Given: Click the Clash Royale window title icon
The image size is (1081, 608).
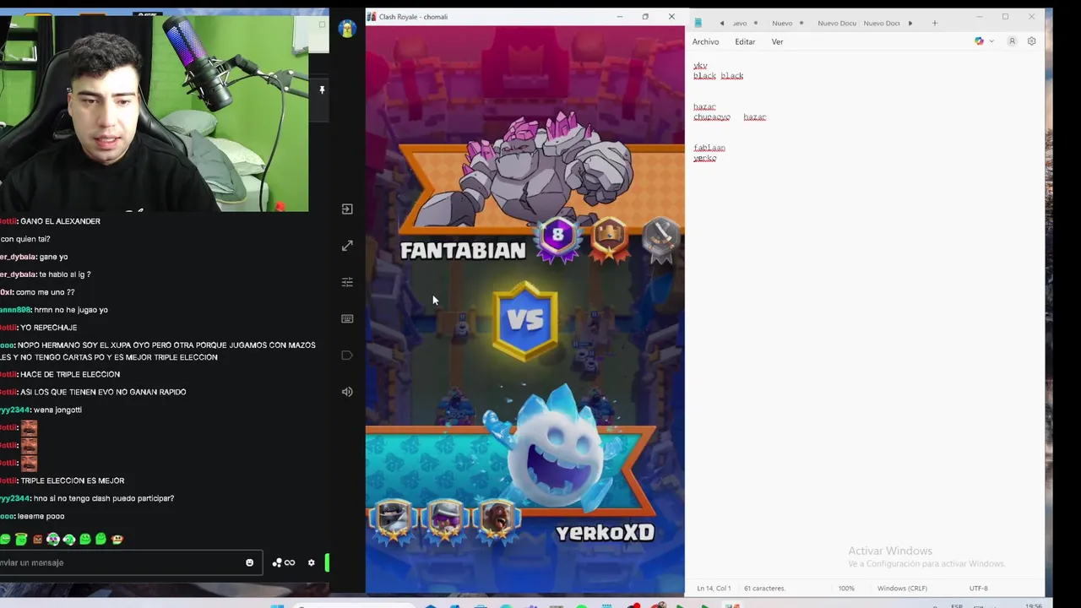Looking at the screenshot, I should click(x=372, y=16).
